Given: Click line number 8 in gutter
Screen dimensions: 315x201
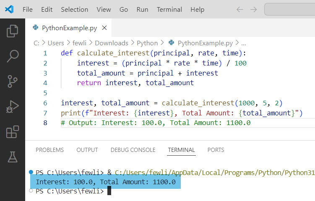Looking at the screenshot, I should tap(45, 123).
